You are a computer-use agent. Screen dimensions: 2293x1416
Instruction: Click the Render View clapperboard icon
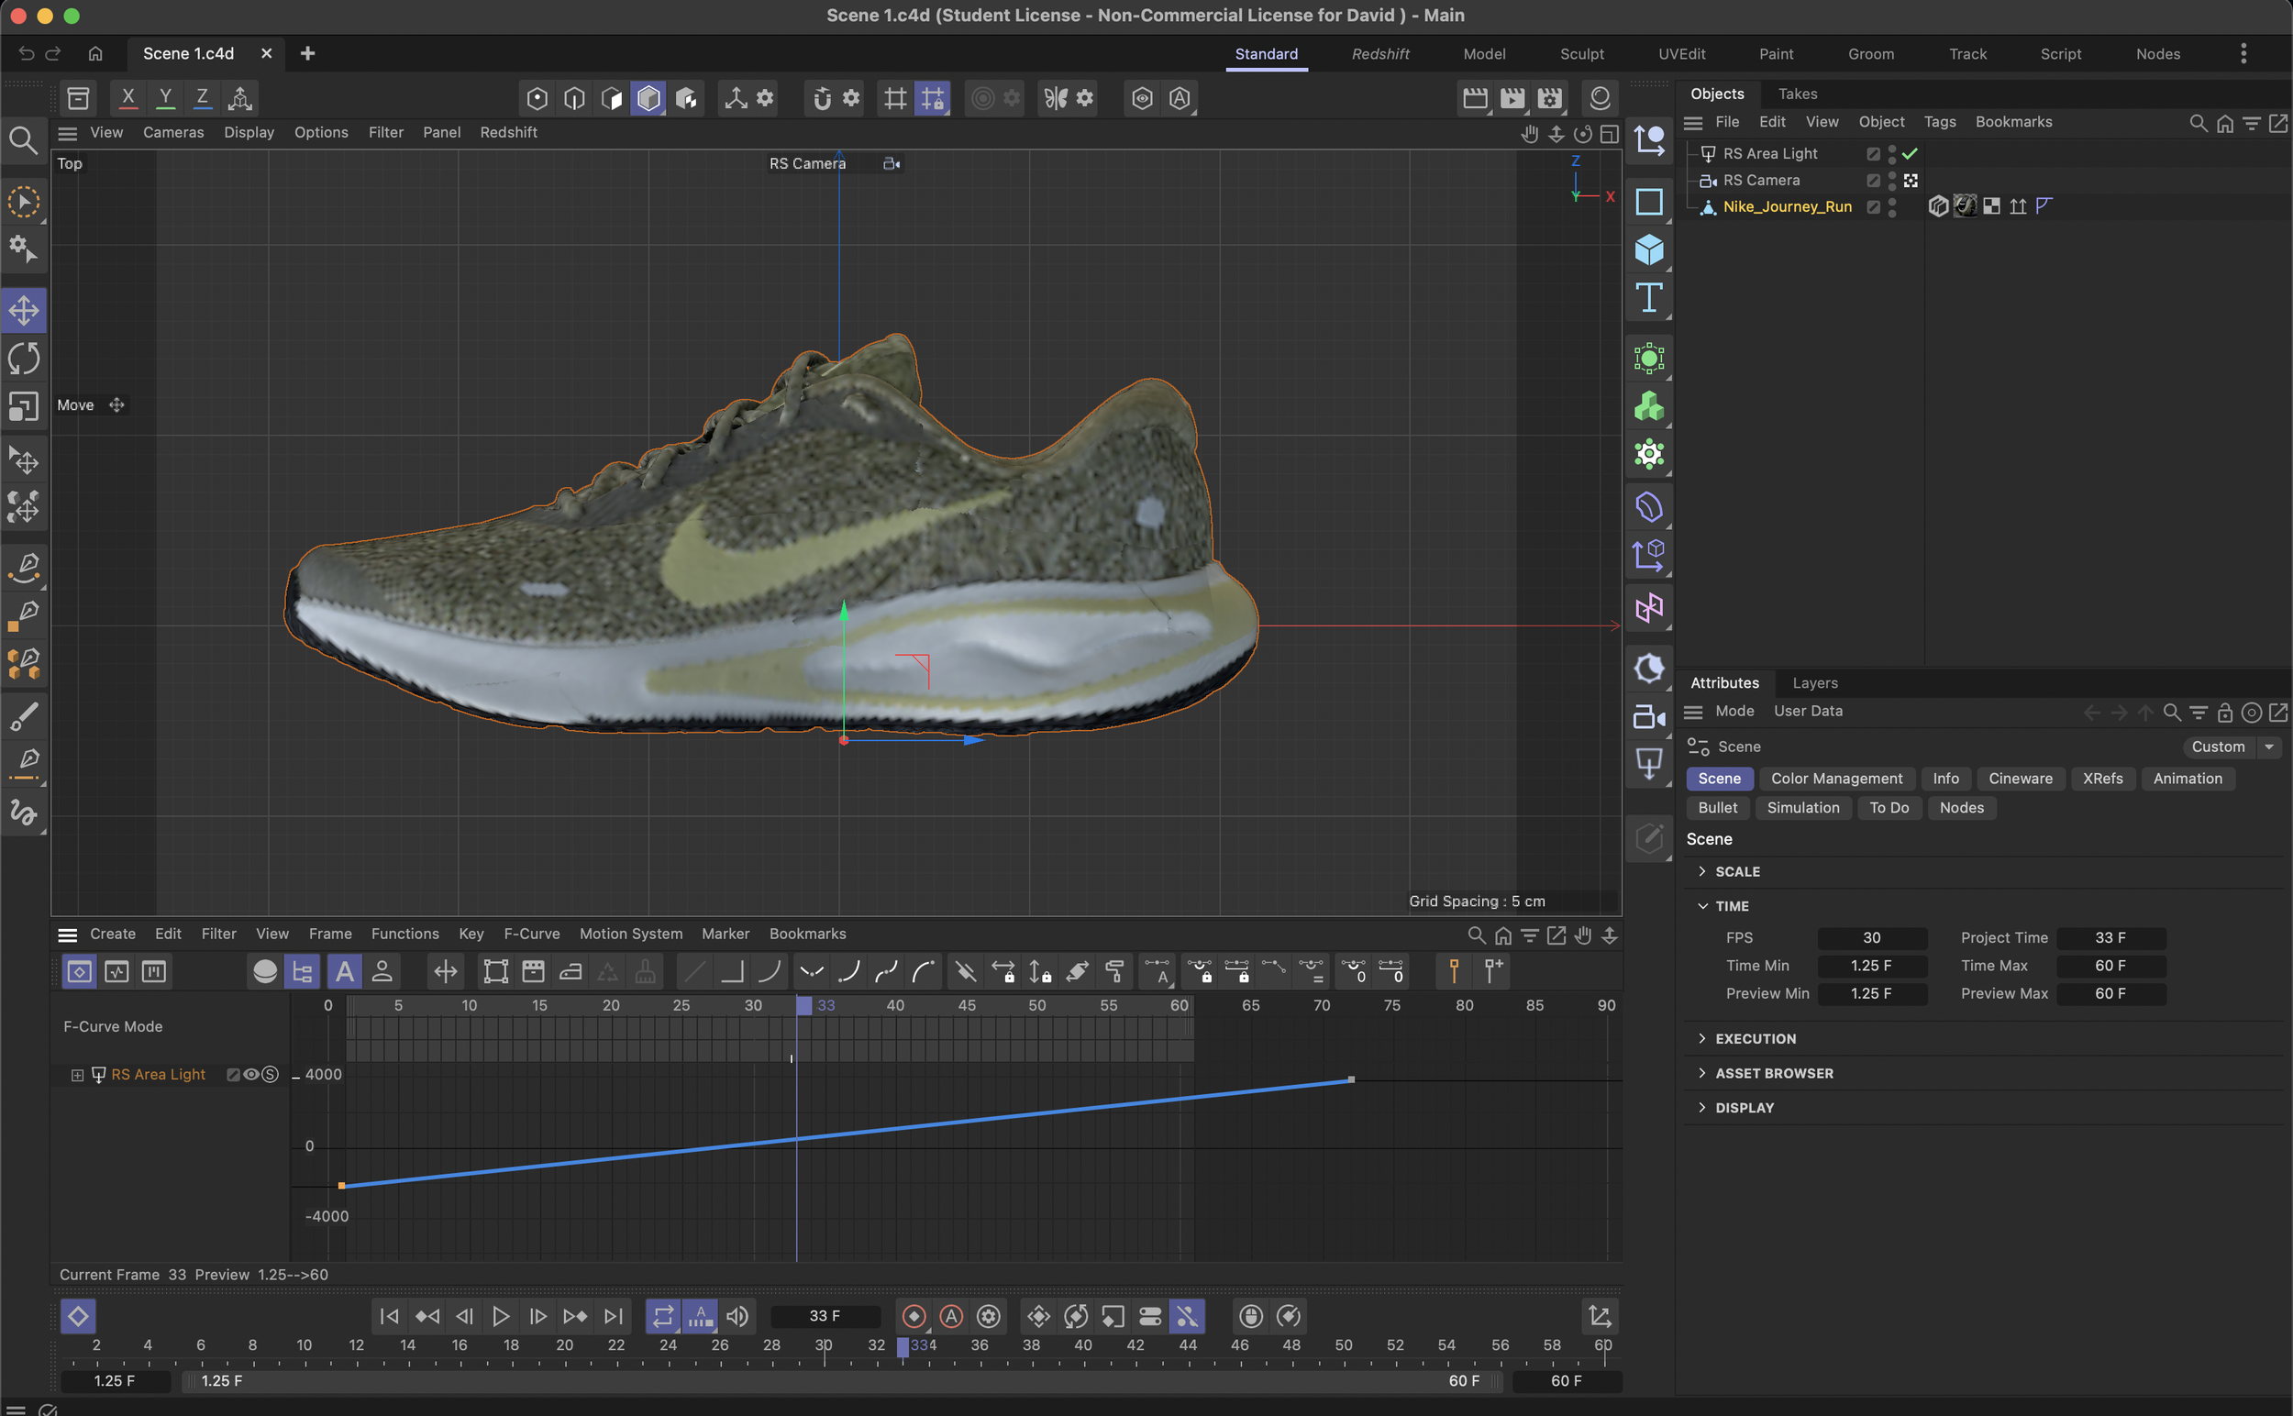point(1475,98)
